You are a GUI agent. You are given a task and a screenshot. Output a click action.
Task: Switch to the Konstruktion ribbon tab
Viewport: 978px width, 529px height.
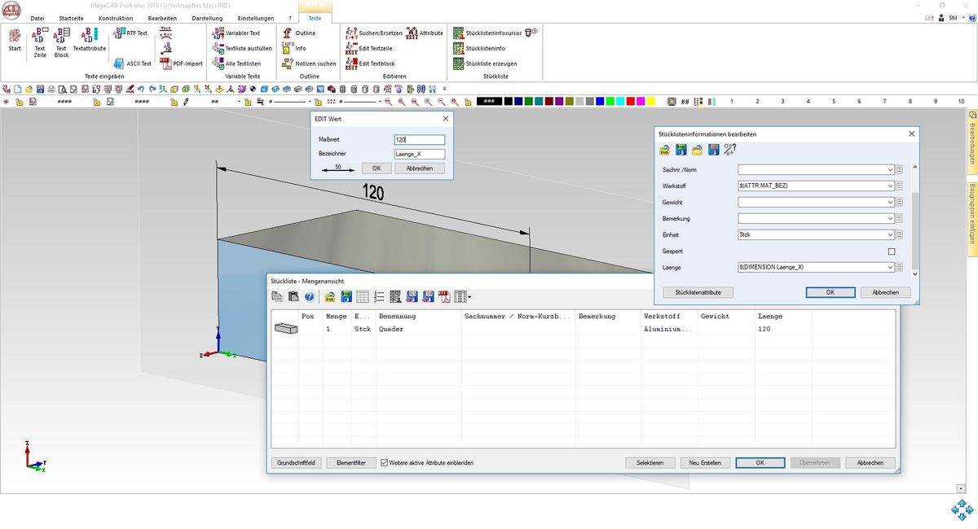pyautogui.click(x=115, y=18)
